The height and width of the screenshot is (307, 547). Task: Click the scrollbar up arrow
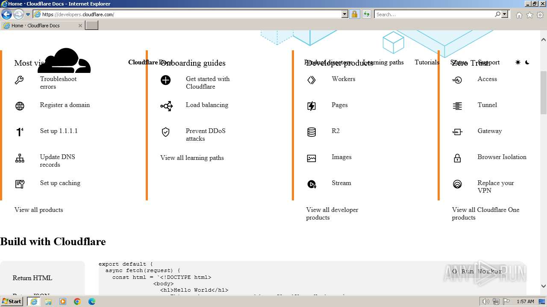click(x=544, y=40)
